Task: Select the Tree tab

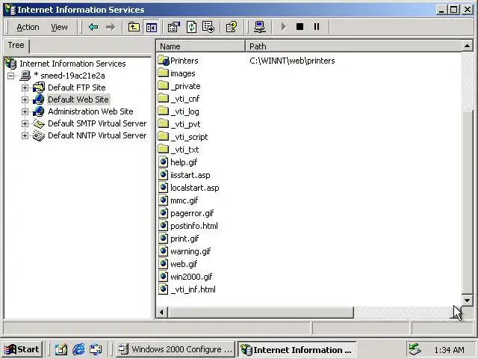Action: (x=16, y=45)
